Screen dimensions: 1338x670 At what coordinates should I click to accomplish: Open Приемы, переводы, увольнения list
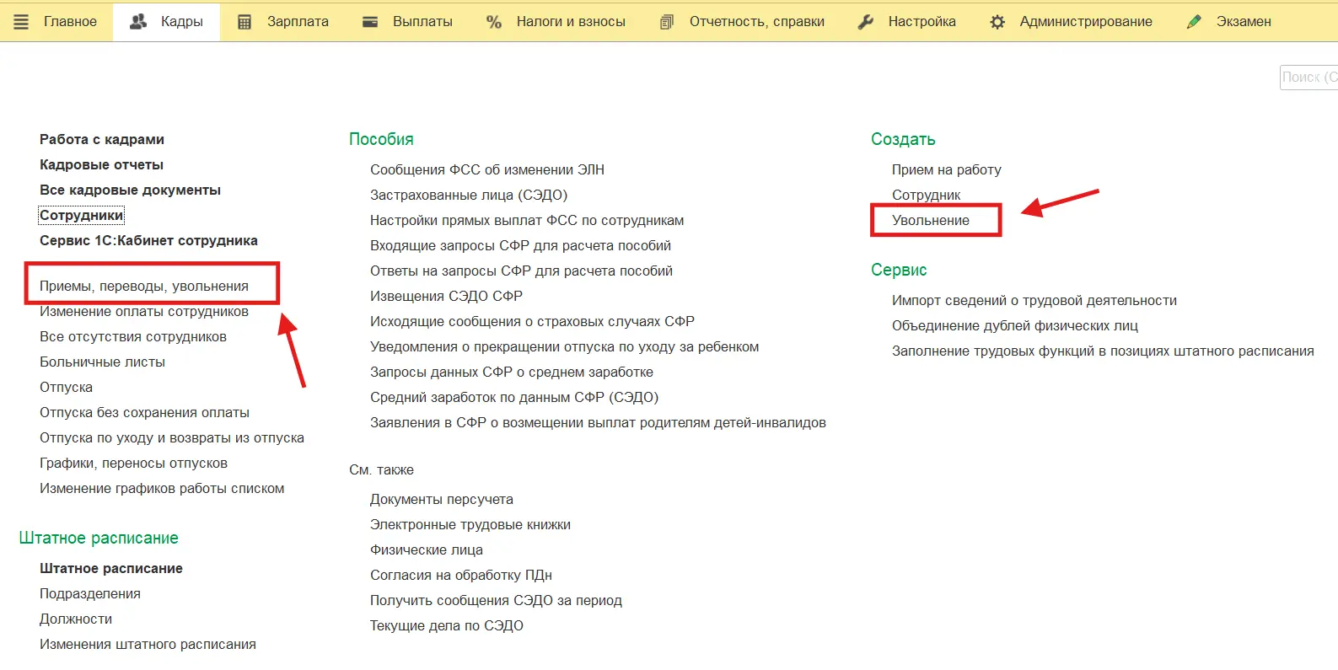[x=144, y=286]
